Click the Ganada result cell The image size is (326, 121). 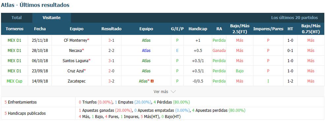219,51
